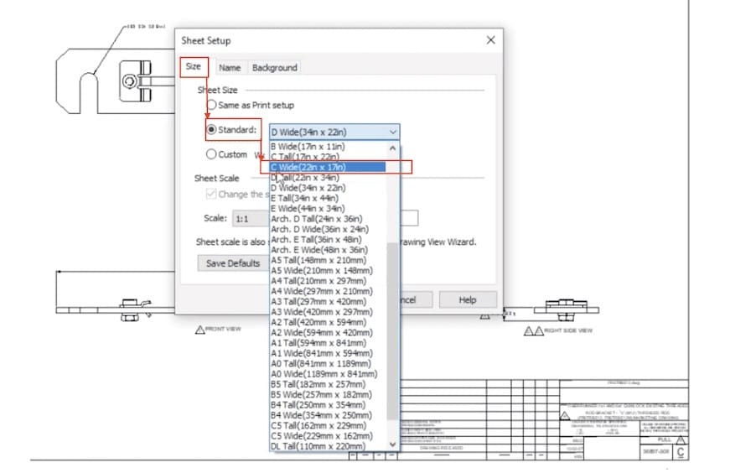Select A2 Wide(594mm x 420mm)
This screenshot has width=730, height=473.
[x=328, y=332]
